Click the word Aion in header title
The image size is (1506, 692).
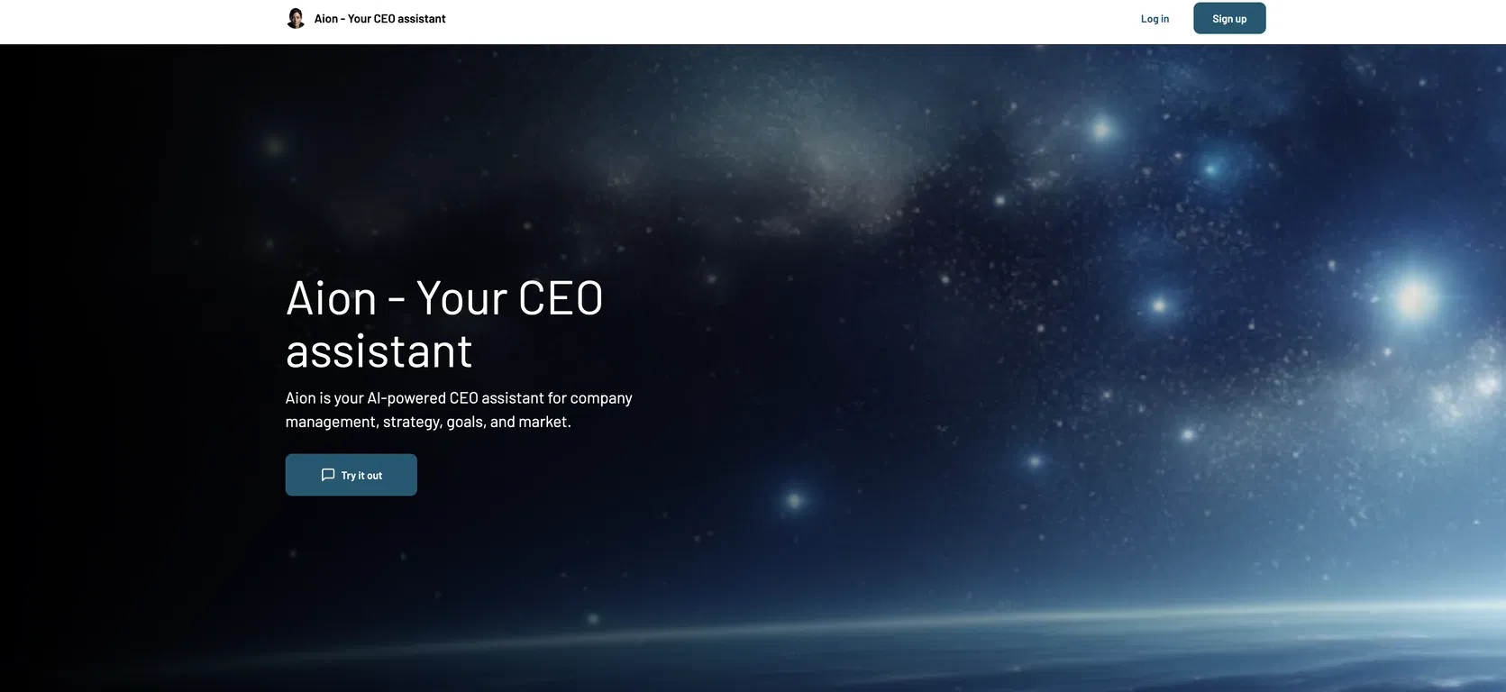326,19
